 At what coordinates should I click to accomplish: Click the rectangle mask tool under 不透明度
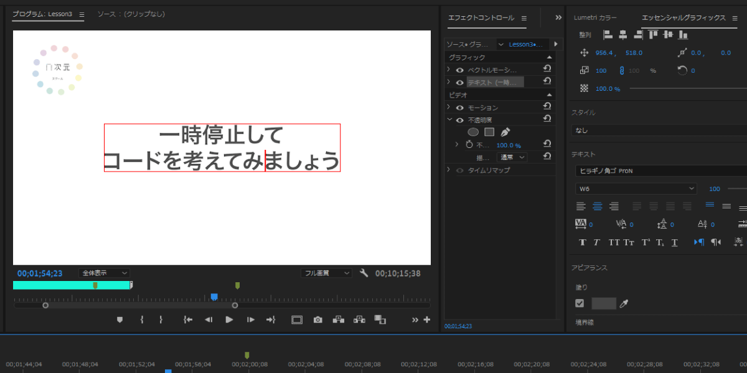click(x=489, y=132)
